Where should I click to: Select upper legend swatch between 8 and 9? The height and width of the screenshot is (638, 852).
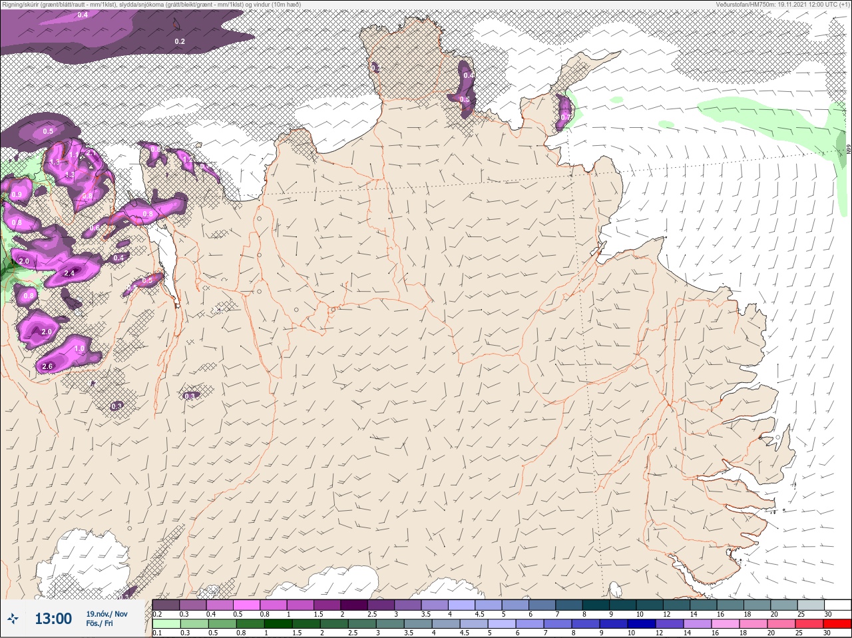pos(596,605)
